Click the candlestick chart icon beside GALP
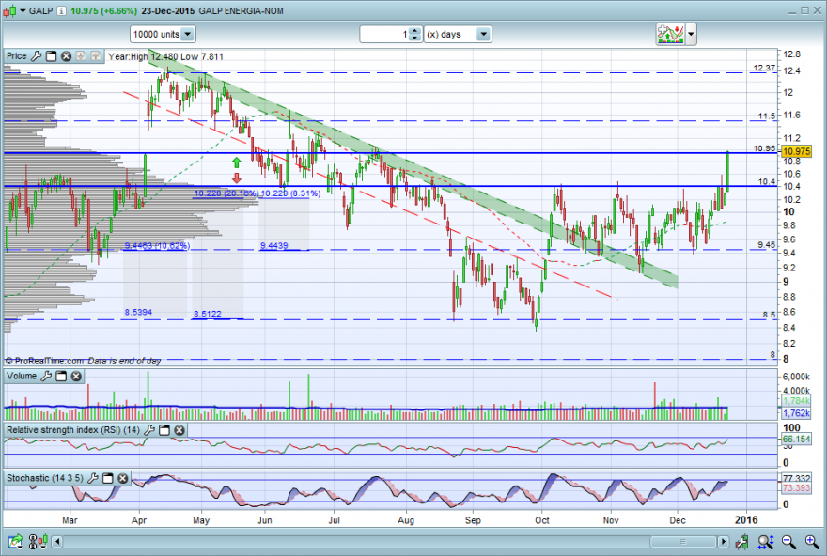The height and width of the screenshot is (556, 827). click(x=9, y=10)
